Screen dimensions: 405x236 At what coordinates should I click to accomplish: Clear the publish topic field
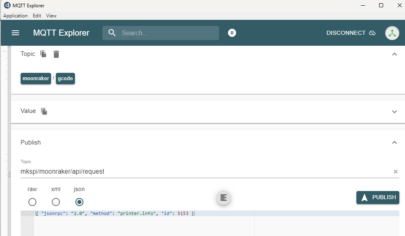pyautogui.click(x=396, y=172)
